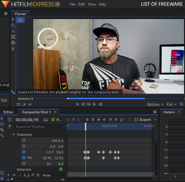Close the Meters panel
This screenshot has height=182, width=185.
click(x=179, y=112)
